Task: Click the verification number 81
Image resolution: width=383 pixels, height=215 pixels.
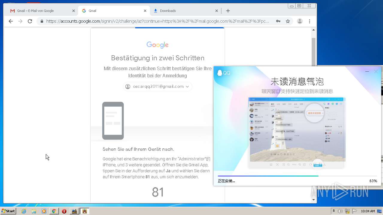Action: [158, 192]
